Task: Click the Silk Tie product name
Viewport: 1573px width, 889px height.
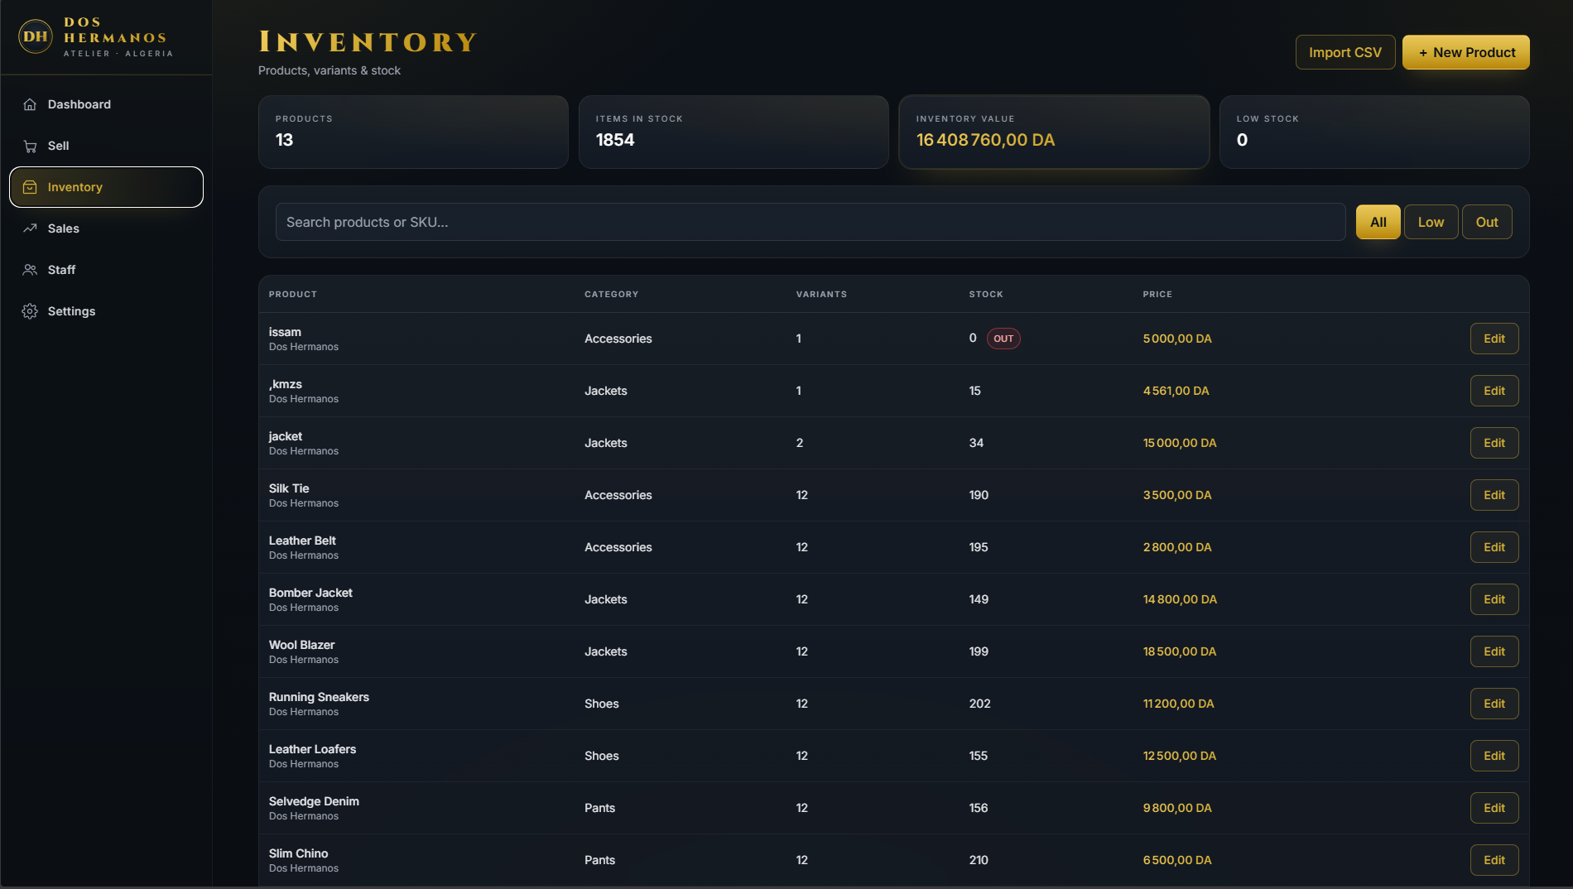Action: click(x=289, y=488)
